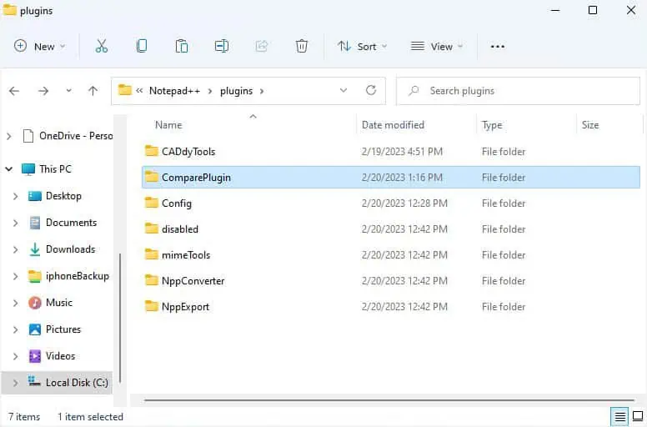Click the horizontal scrollbar under the file list

(389, 399)
